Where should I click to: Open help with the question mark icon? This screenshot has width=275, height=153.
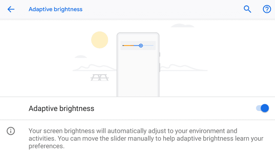tap(267, 9)
